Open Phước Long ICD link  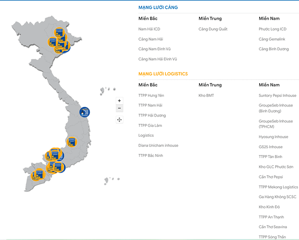click(x=273, y=29)
